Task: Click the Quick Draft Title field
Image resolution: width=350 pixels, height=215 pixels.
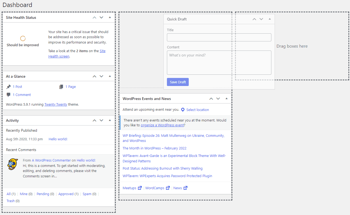Action: click(x=219, y=37)
